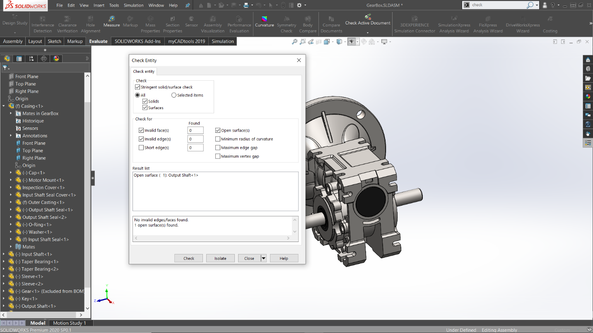Open SOLIDWORKS Resources in task pane
Viewport: 593px width, 333px height.
(x=588, y=60)
